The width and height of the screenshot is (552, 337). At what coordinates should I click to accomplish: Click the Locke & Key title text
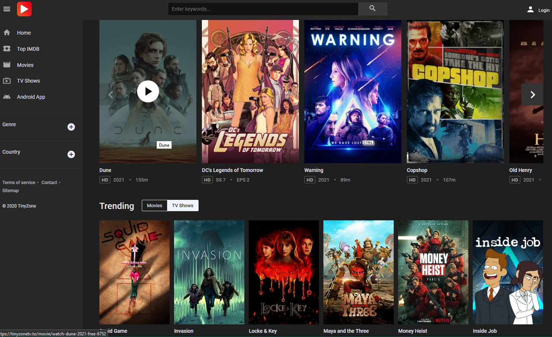[x=263, y=331]
